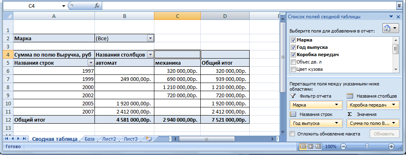Open field list pane options dropdown arrow

click(391, 17)
